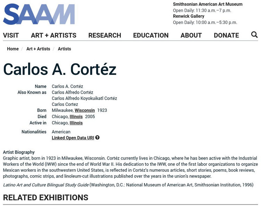Image resolution: width=261 pixels, height=209 pixels.
Task: Open the Linked Open Data URI link
Action: click(73, 138)
